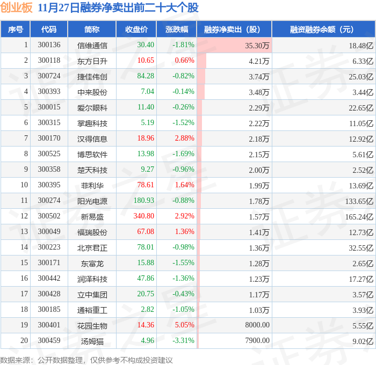Click balance value 165.24亿

359,217
